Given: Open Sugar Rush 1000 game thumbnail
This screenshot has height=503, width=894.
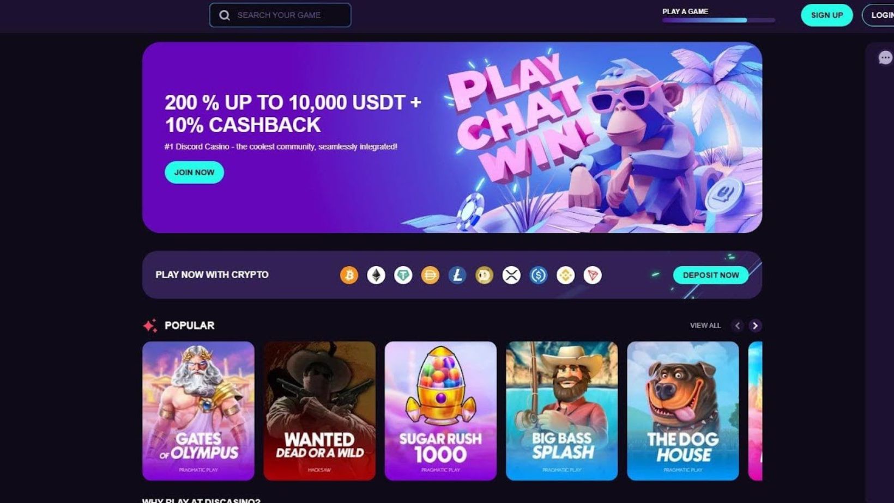Looking at the screenshot, I should coord(440,411).
